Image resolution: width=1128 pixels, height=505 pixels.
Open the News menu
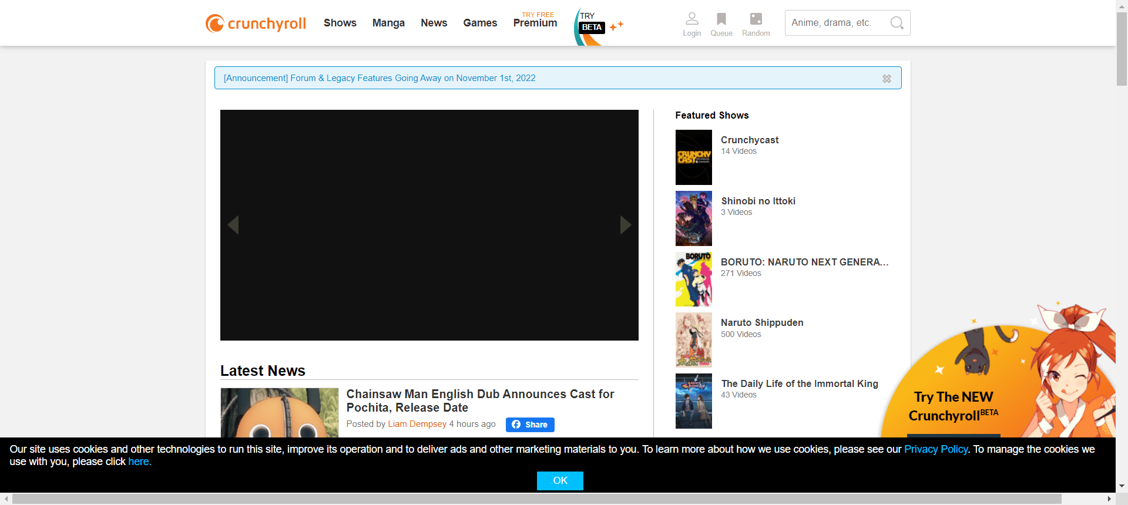coord(434,23)
